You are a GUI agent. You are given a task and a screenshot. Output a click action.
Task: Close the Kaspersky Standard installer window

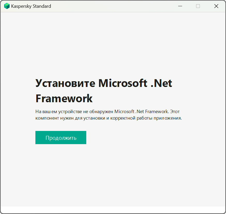point(216,6)
